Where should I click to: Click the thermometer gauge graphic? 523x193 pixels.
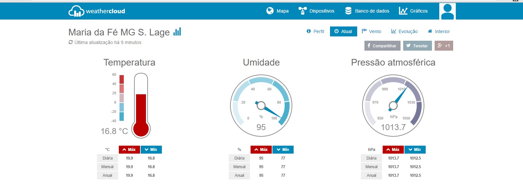141,105
